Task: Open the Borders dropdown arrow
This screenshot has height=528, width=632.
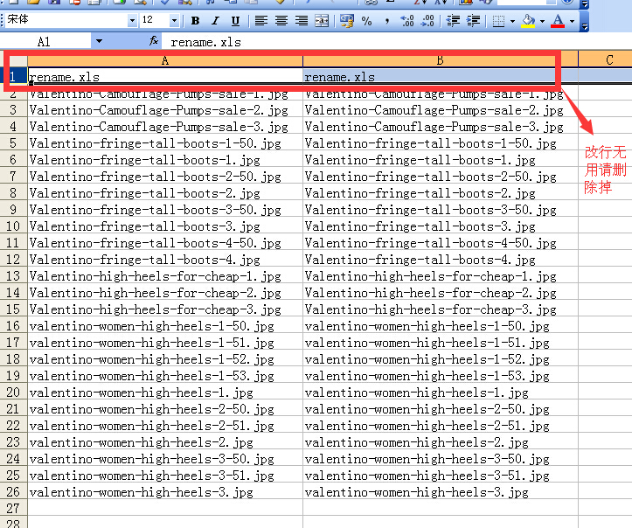Action: (512, 21)
